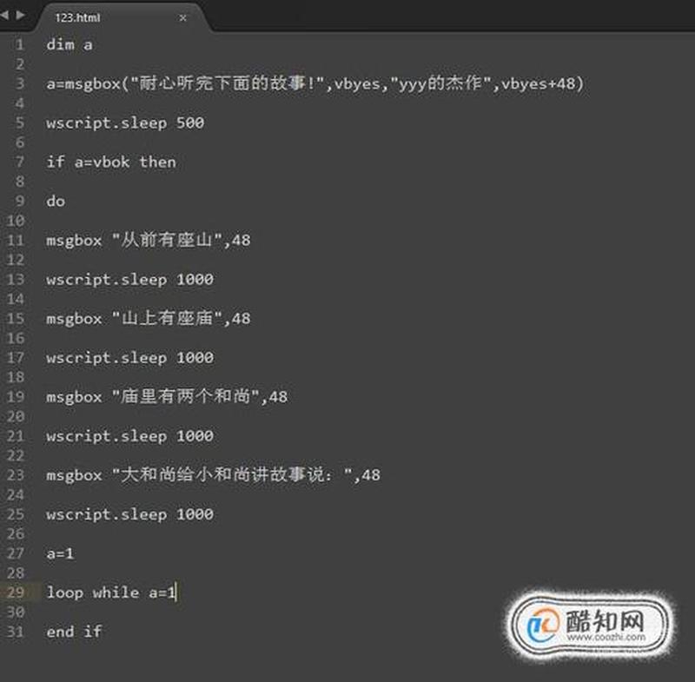Screen dimensions: 695x682
Task: Click wscript.sleep 1000 on line 21
Action: (x=129, y=436)
